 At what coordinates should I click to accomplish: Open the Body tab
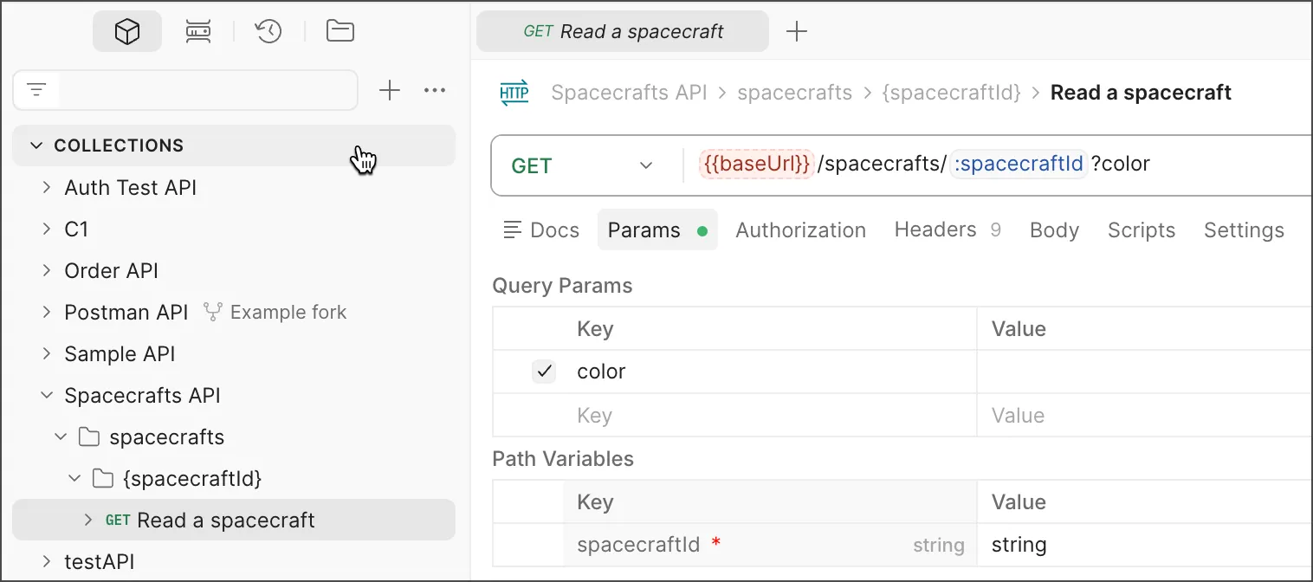1054,230
